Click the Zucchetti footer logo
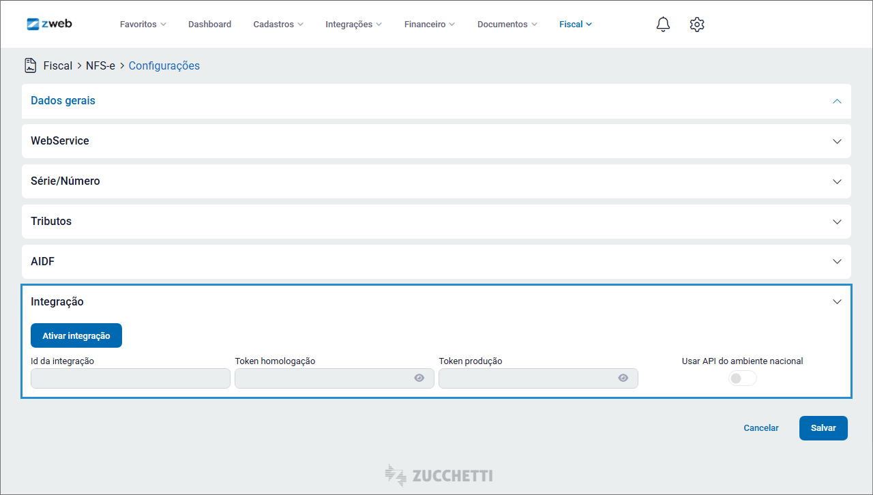873x495 pixels. tap(439, 475)
